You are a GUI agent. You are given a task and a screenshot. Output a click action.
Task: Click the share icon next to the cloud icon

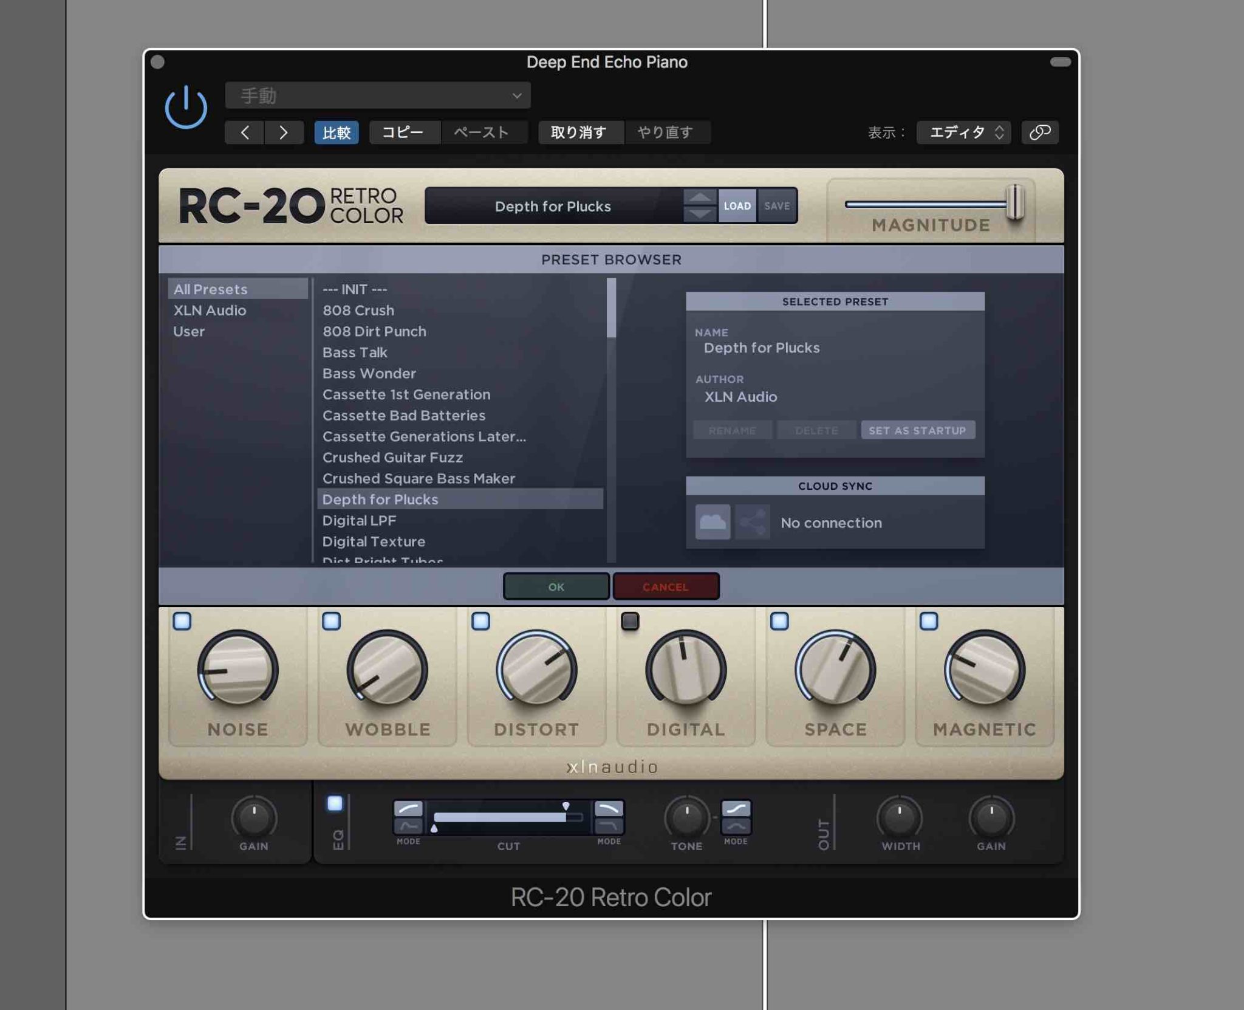[x=753, y=521]
